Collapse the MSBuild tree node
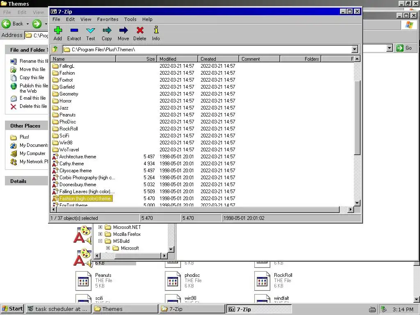The image size is (420, 315). pos(100,241)
